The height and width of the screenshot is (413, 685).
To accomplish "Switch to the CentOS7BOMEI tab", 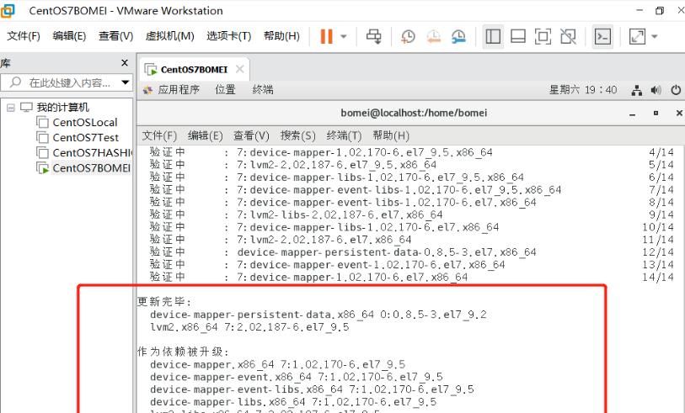I will (194, 69).
